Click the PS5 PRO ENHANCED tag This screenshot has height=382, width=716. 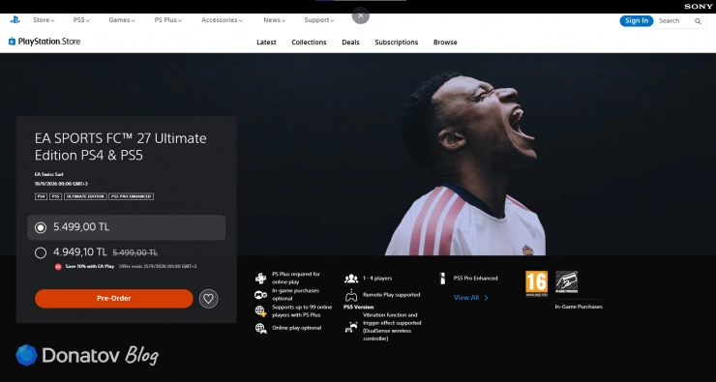pos(131,196)
